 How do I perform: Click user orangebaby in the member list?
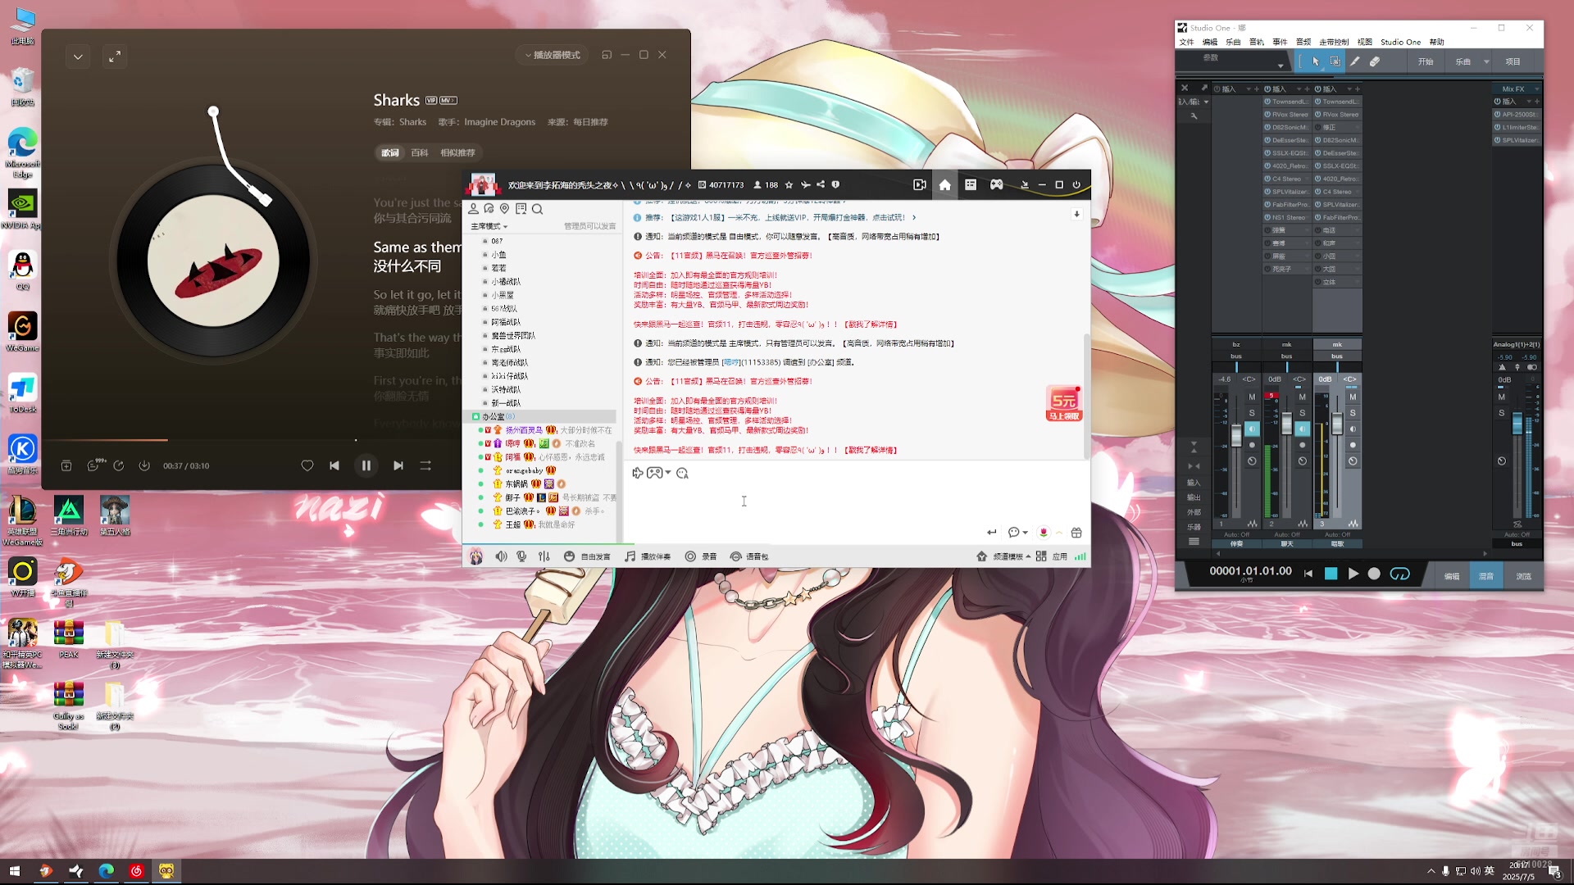(x=524, y=471)
